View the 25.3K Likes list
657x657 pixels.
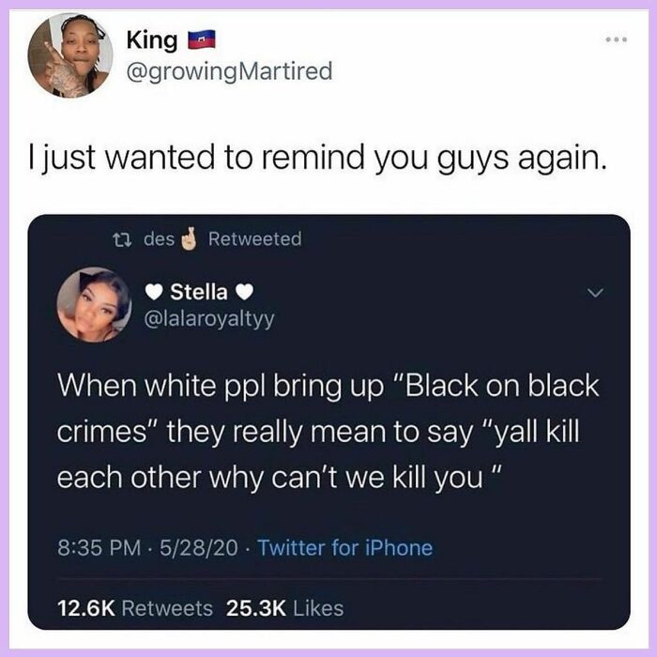click(285, 608)
